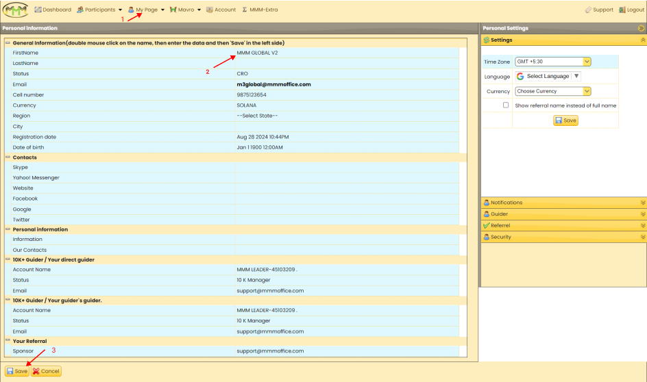Click the Settings panel header icon
The height and width of the screenshot is (382, 647).
[487, 40]
